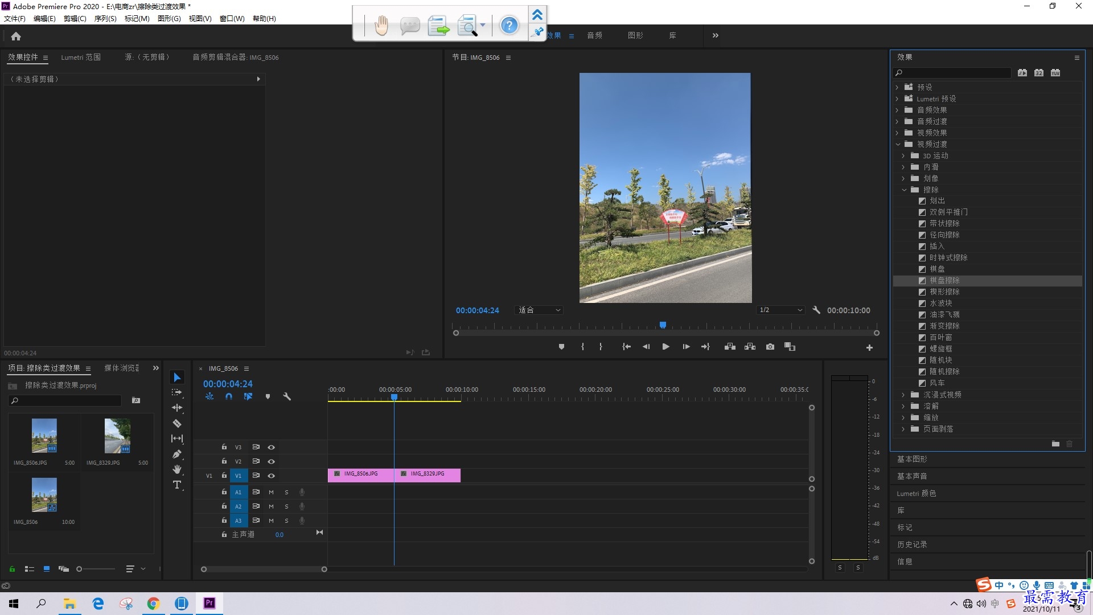Collapse the 视频过渡 folder
The width and height of the screenshot is (1093, 615).
click(897, 144)
